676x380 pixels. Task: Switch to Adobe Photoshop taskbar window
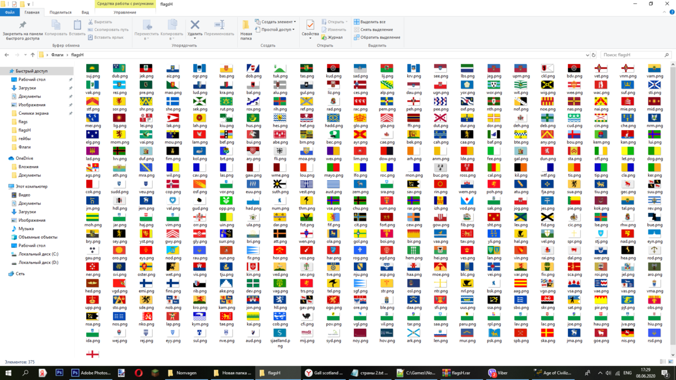coord(91,373)
